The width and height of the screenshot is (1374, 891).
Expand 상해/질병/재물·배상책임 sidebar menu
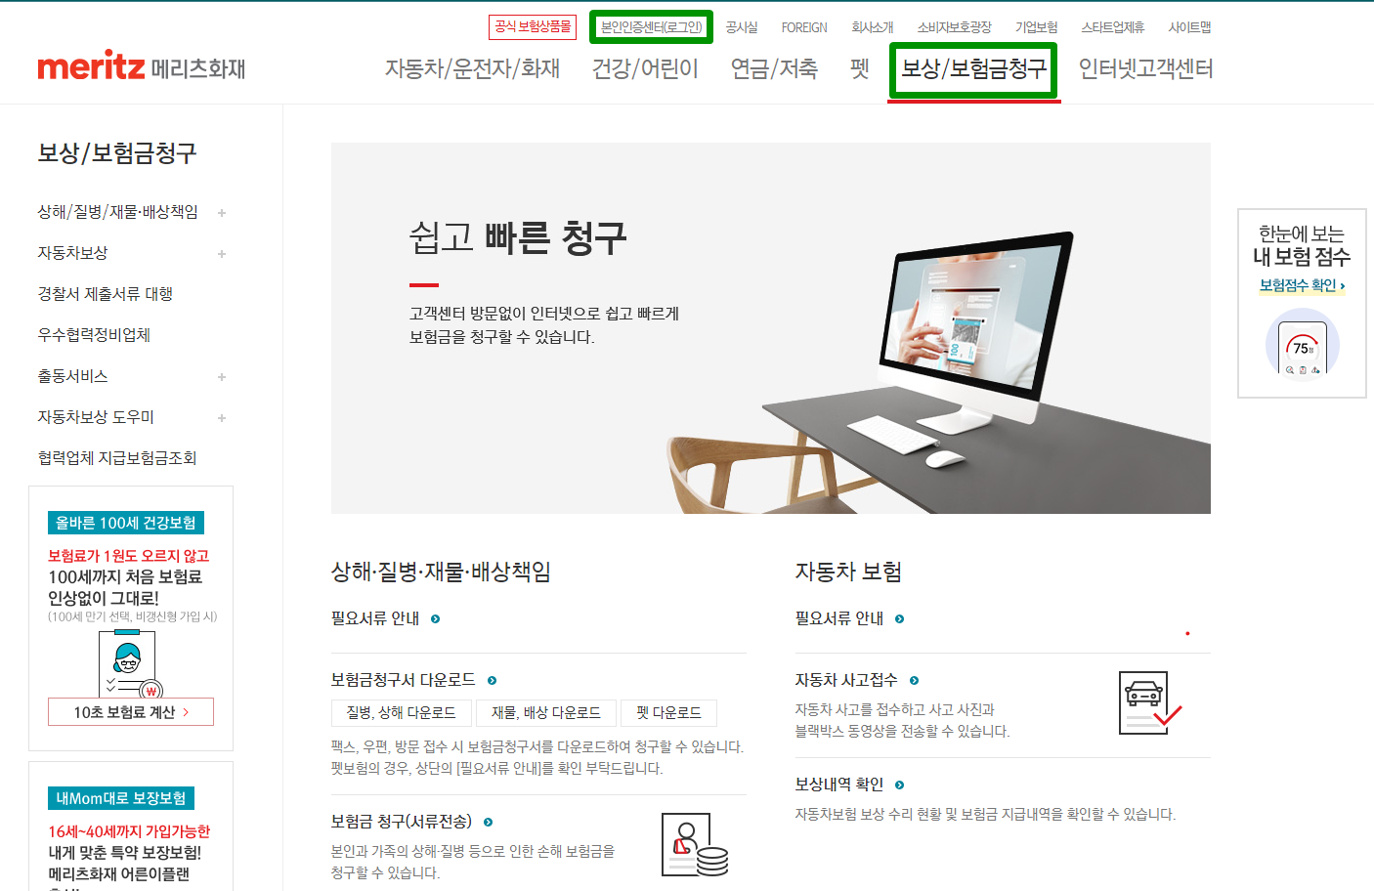pyautogui.click(x=222, y=212)
